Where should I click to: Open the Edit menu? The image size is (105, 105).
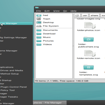tap(47, 11)
